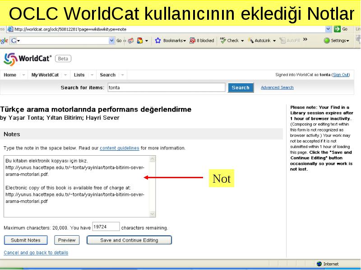Viewport: 361px width, 270px height.
Task: Expand the Search menu dropdown arrow
Action: click(x=123, y=75)
